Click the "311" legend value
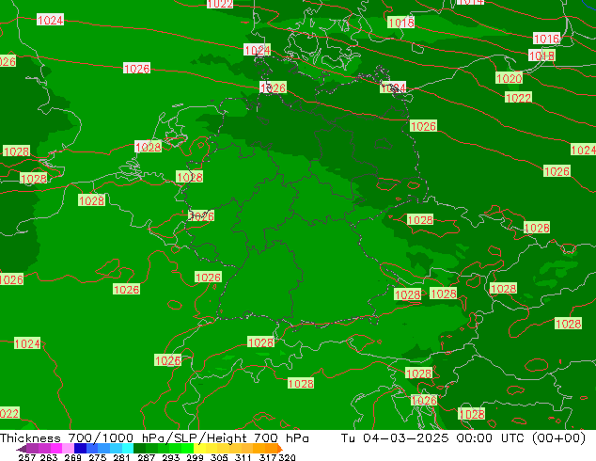 pos(243,457)
